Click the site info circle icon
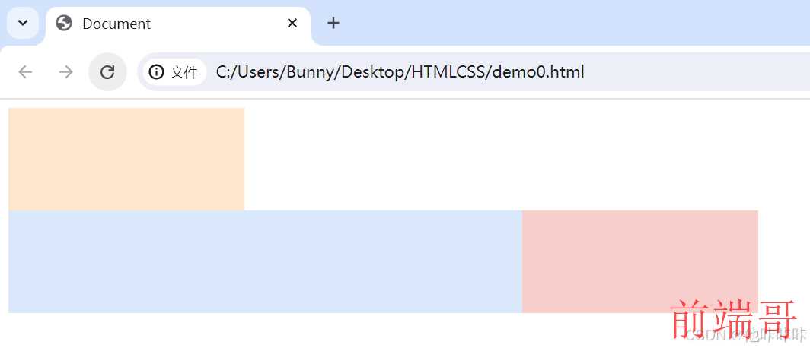Screen dimensions: 810x348 156,72
